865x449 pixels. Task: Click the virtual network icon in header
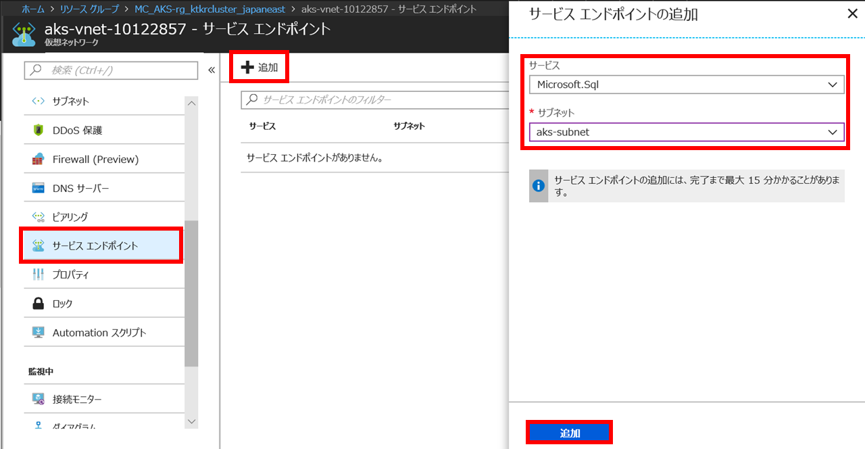(x=24, y=34)
